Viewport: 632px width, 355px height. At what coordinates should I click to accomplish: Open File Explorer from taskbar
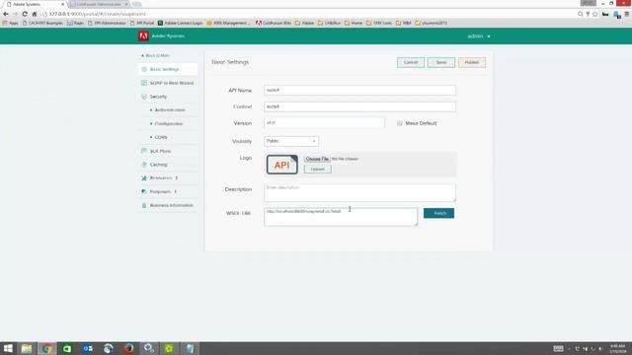[27, 348]
